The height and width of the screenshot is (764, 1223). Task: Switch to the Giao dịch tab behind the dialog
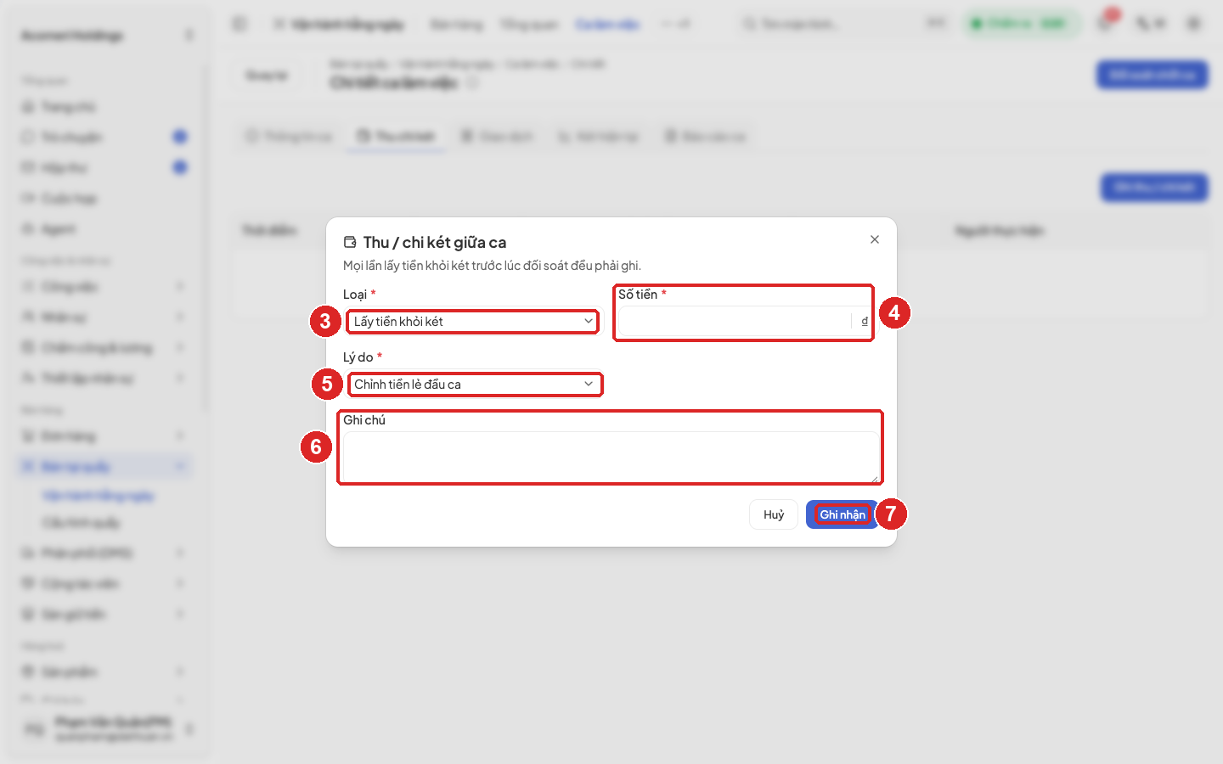tap(497, 137)
